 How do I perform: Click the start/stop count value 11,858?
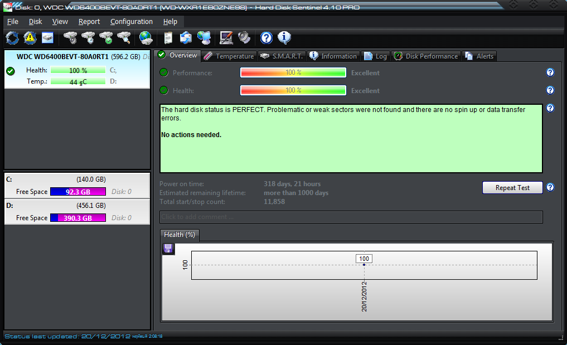[274, 202]
